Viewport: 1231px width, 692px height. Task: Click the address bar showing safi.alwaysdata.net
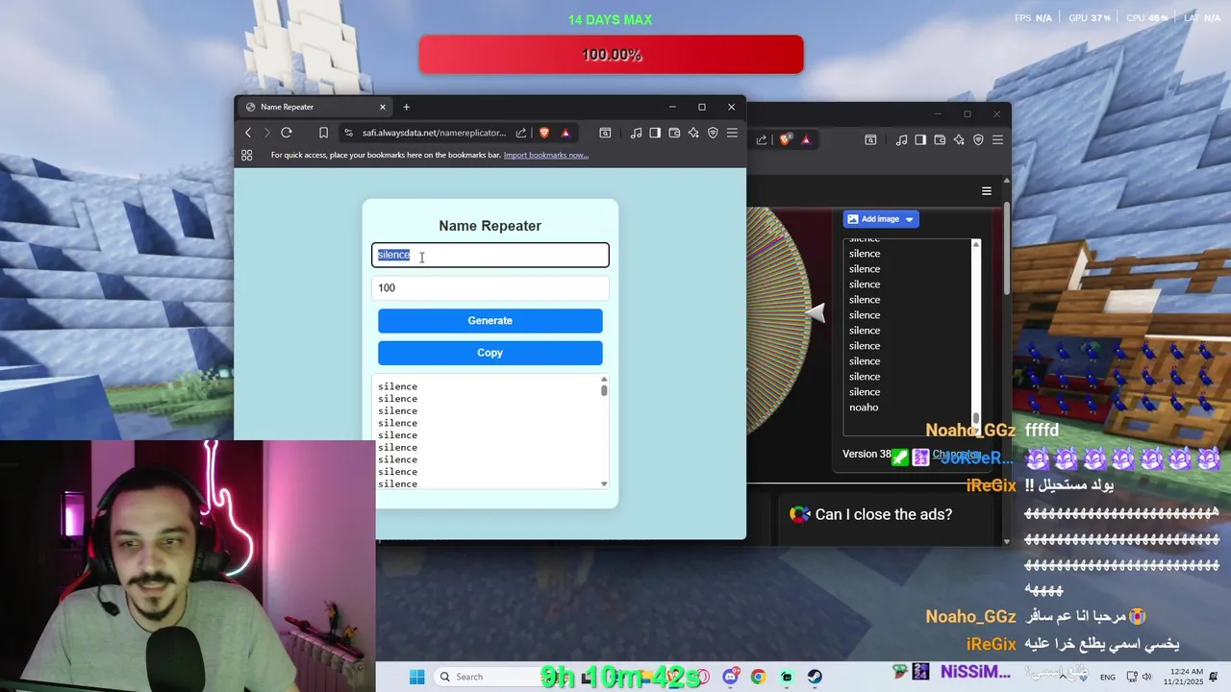433,133
